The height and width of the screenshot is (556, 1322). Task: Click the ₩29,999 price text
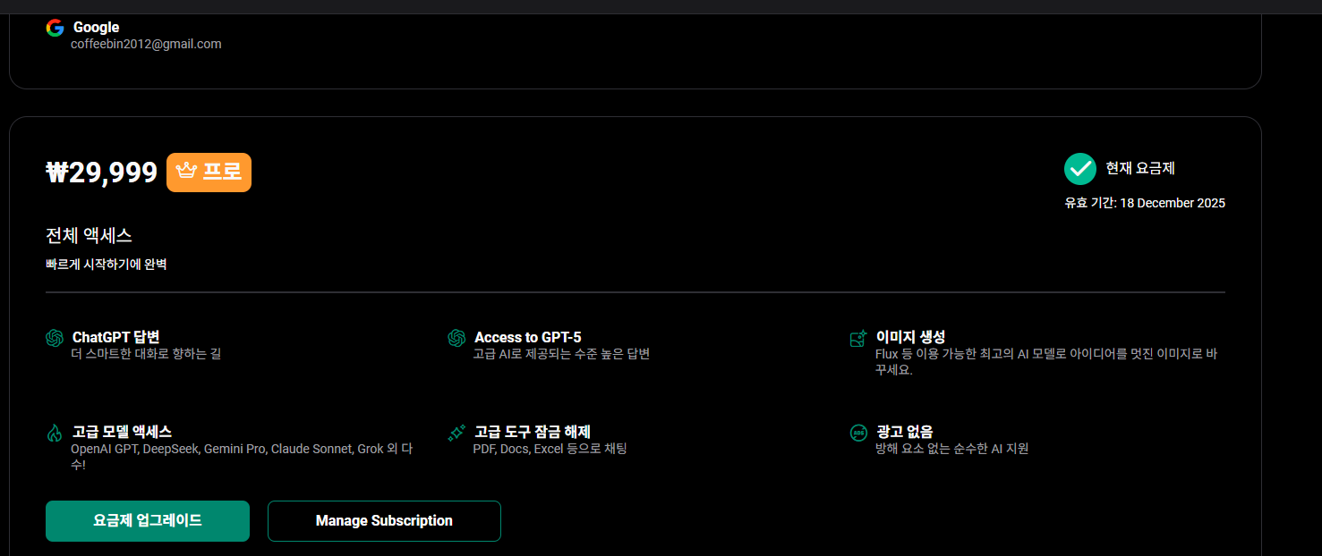point(101,173)
